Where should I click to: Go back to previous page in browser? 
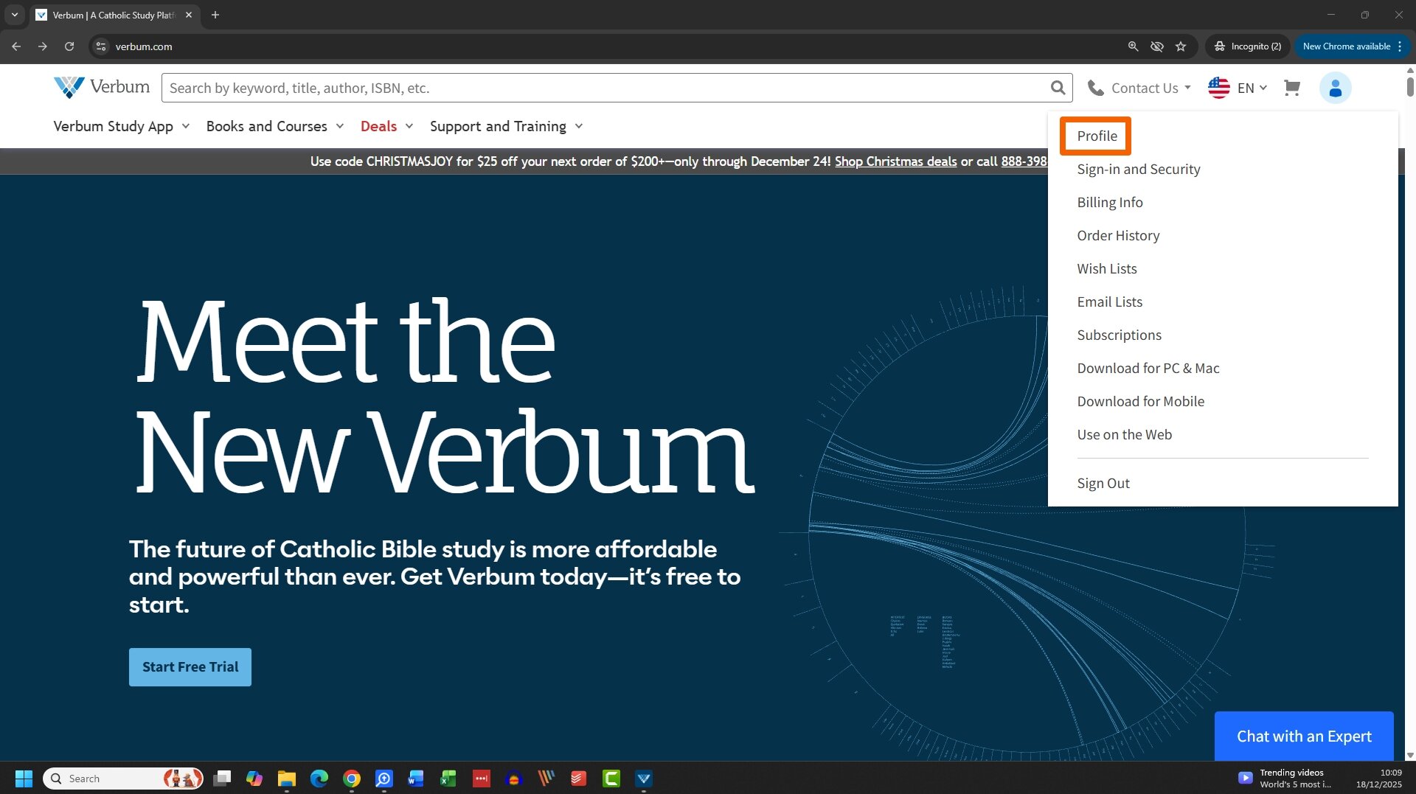coord(16,46)
